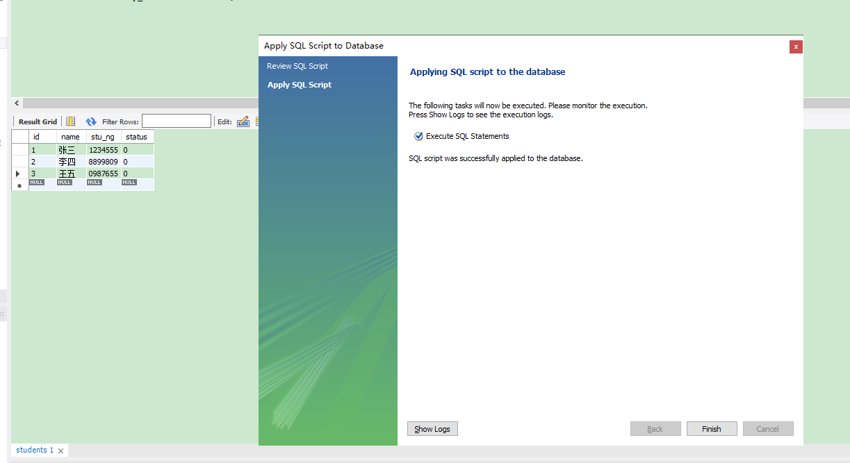This screenshot has height=463, width=850.
Task: Select the cell containing 王五
Action: point(71,174)
